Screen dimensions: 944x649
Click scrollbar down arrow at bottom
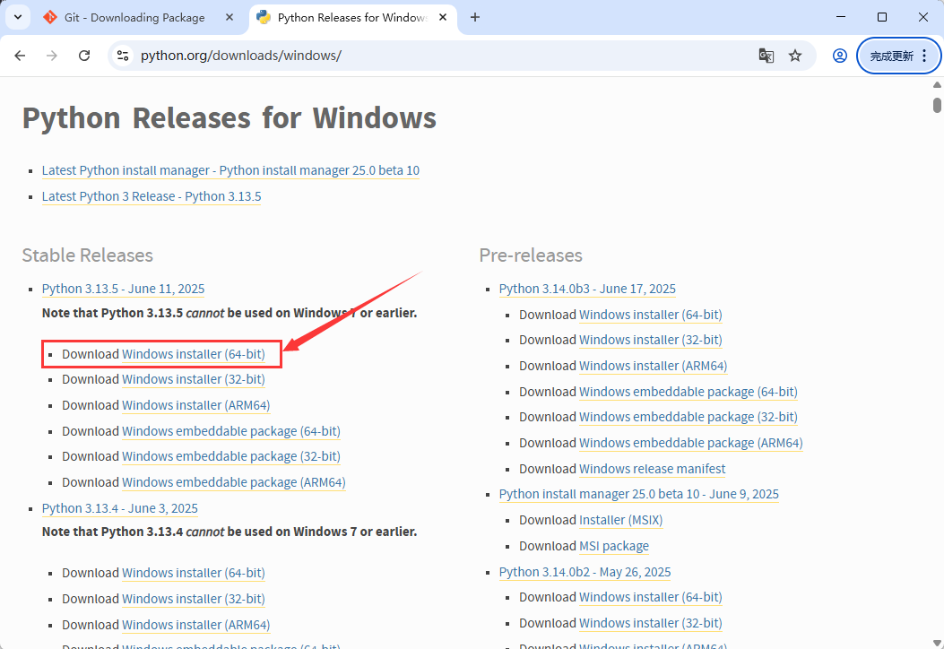pos(937,642)
